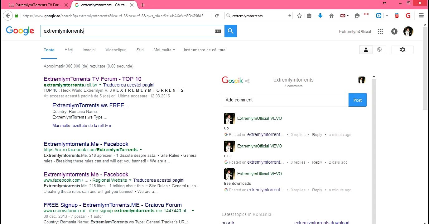The height and width of the screenshot is (224, 429).
Task: Click the Google account profile picture
Action: 408,31
